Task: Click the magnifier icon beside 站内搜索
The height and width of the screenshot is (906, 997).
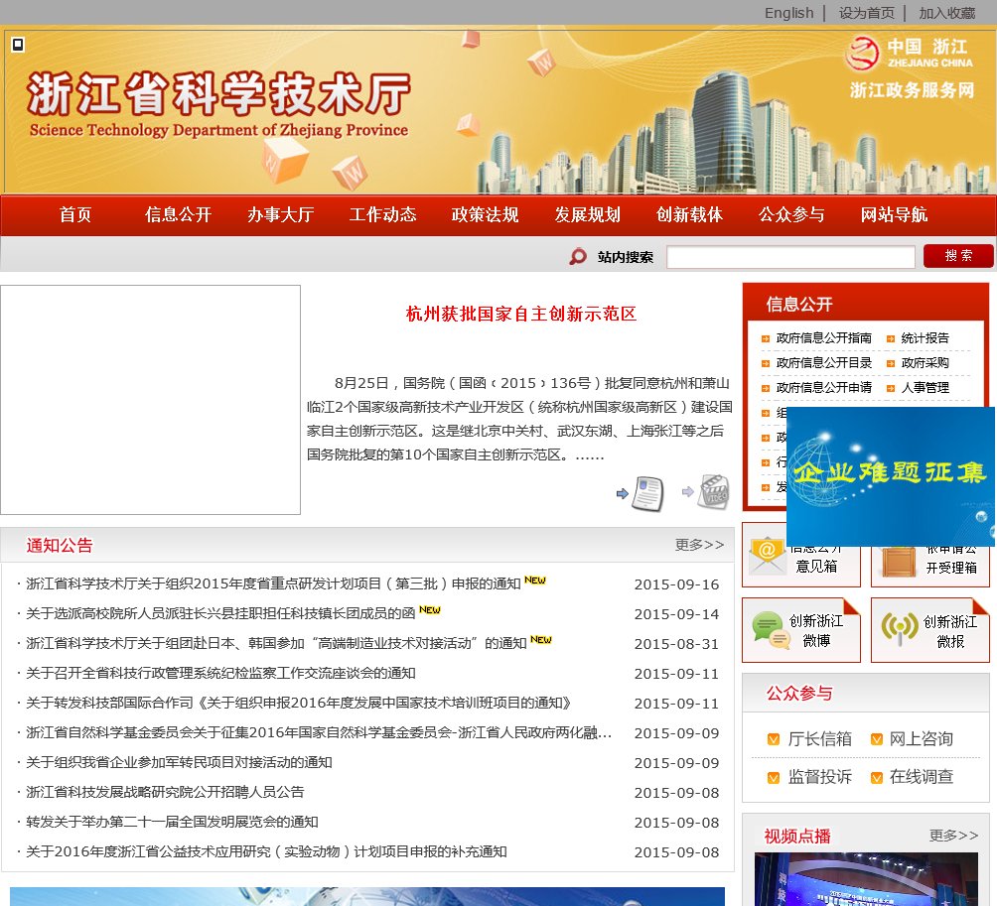Action: (578, 257)
